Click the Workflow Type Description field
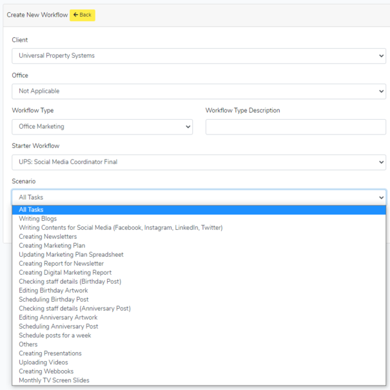This screenshot has height=390, width=390. click(x=295, y=127)
